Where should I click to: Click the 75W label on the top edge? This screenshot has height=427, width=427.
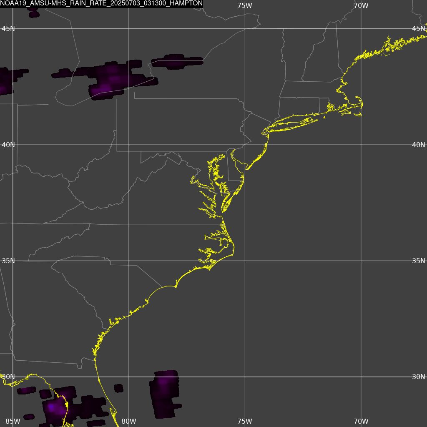pos(244,5)
